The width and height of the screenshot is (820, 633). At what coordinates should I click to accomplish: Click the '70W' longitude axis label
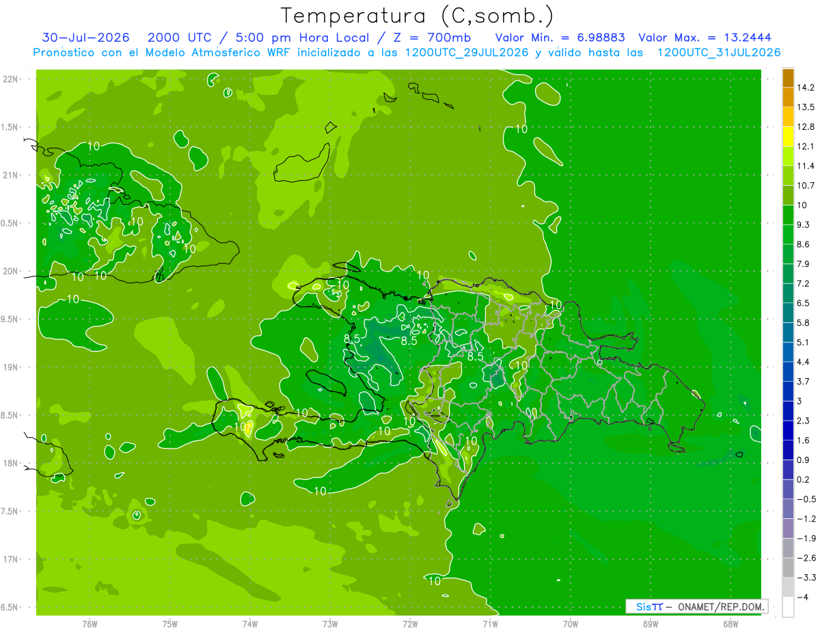(571, 623)
